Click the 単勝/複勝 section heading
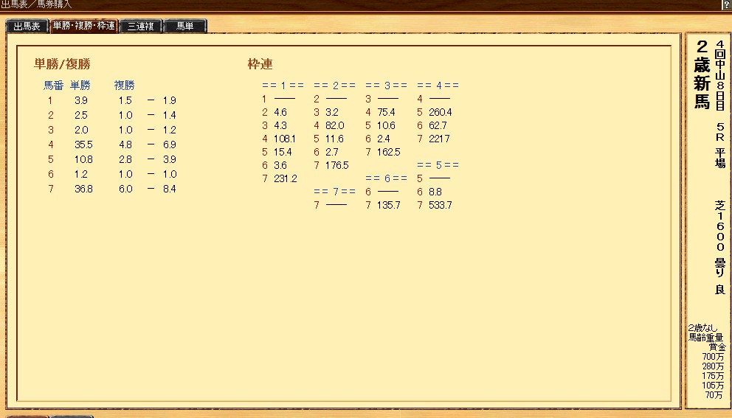 [62, 64]
